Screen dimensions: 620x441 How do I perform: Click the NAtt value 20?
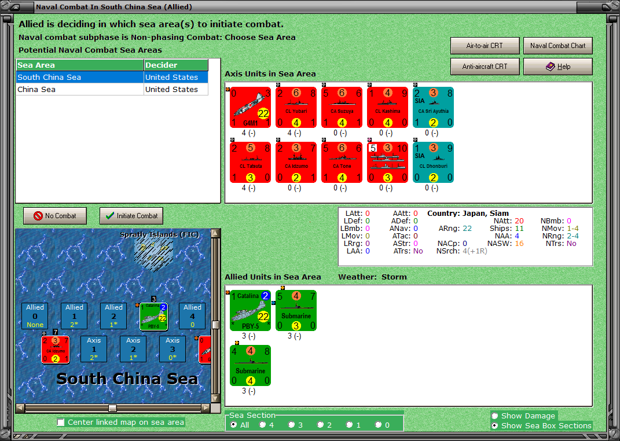pyautogui.click(x=519, y=221)
